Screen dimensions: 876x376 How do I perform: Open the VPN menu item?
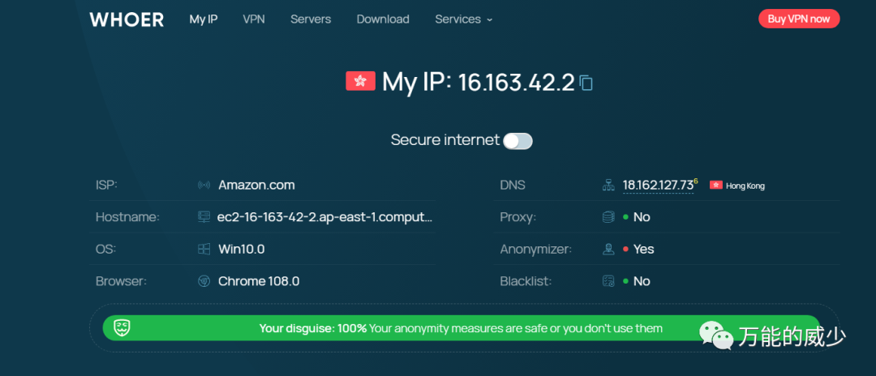click(254, 19)
